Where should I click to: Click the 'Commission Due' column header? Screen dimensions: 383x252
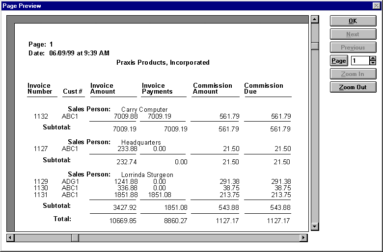264,88
